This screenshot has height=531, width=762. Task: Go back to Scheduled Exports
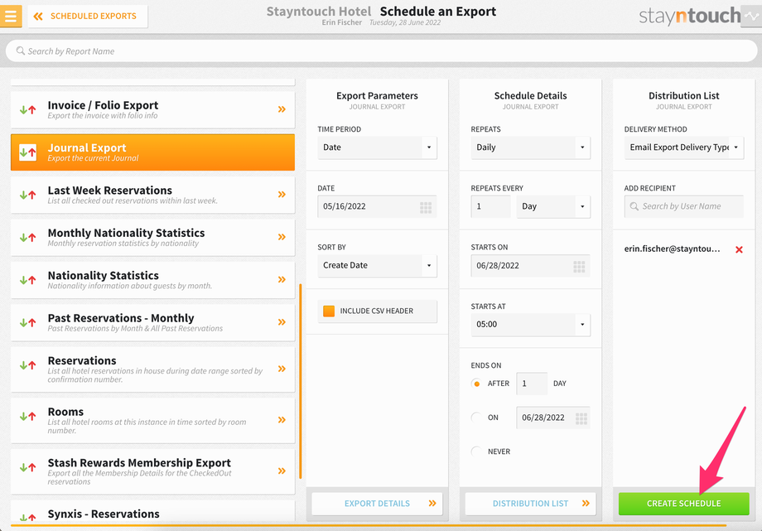tap(88, 17)
